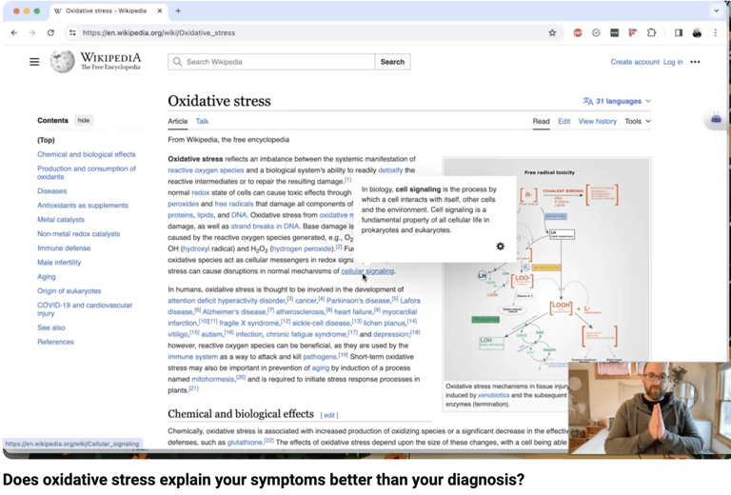Go to Non-metal redox catalysts section
Screen dimensions: 731x495
78,234
